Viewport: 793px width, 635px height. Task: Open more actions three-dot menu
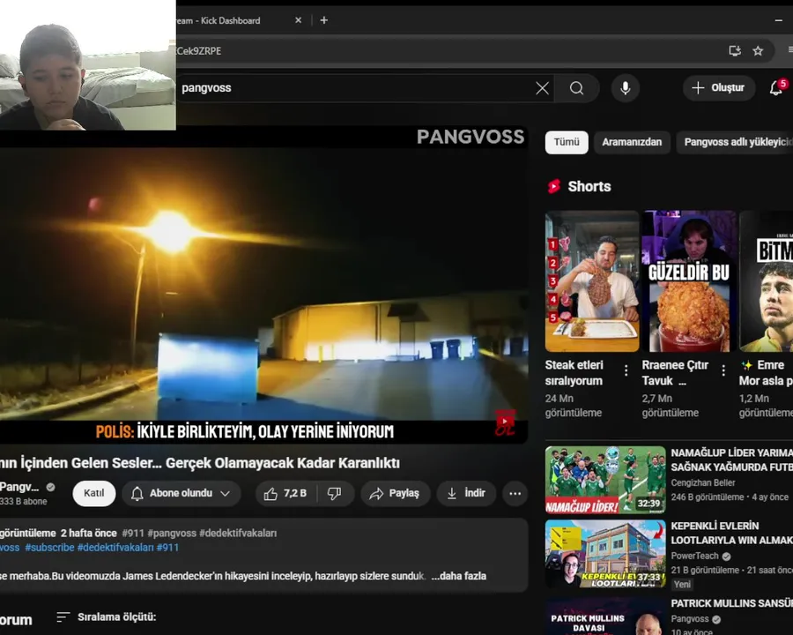pos(515,493)
